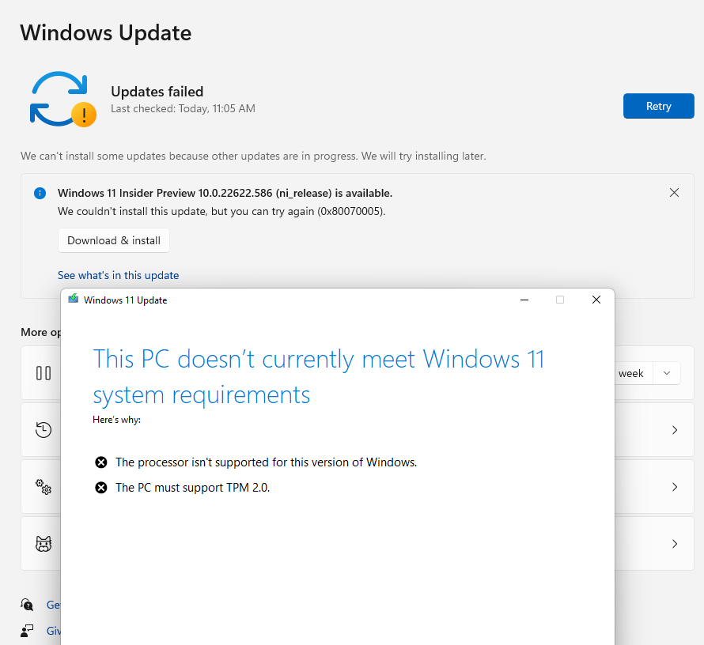Click the processor isn't supported message text
The height and width of the screenshot is (645, 704).
point(267,462)
